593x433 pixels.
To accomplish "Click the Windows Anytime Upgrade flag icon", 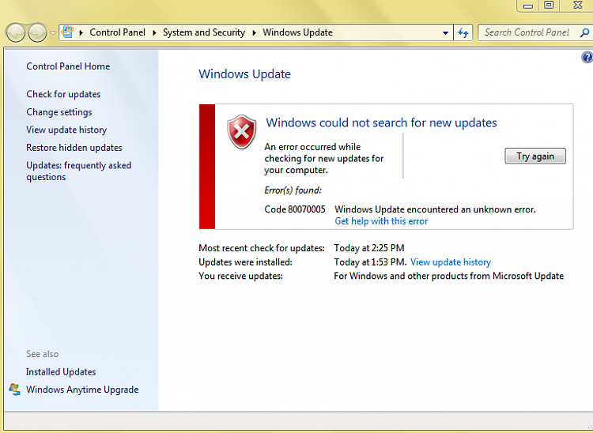I will click(15, 390).
